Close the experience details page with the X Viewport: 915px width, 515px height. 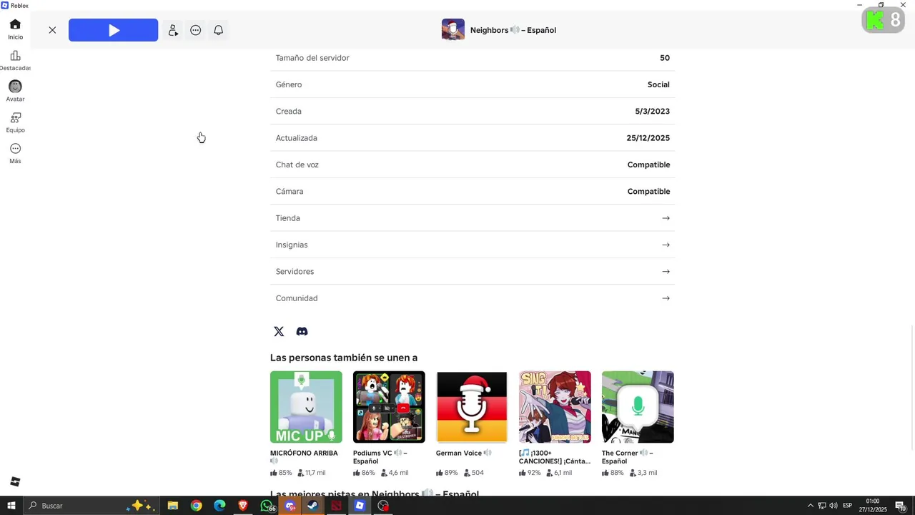click(52, 30)
